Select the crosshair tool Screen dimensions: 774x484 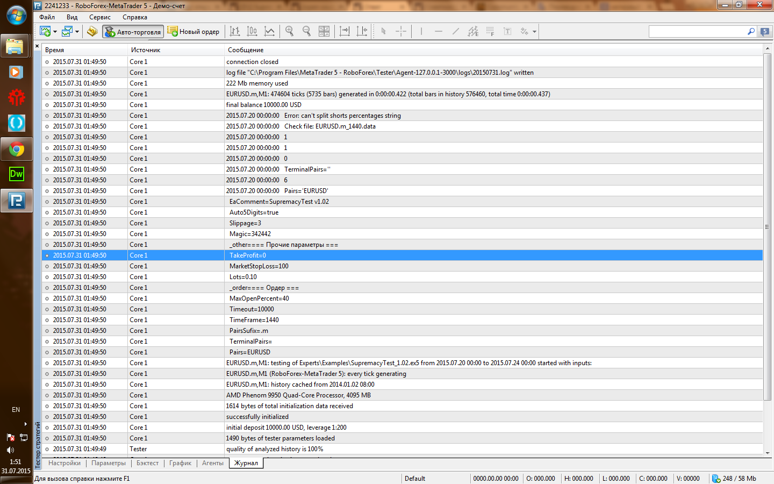pos(401,31)
